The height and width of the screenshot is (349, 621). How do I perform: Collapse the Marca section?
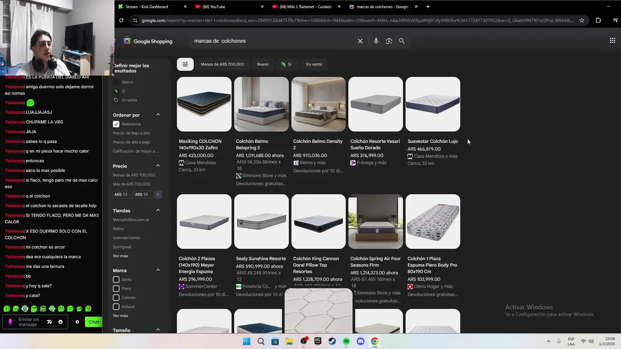click(x=158, y=270)
